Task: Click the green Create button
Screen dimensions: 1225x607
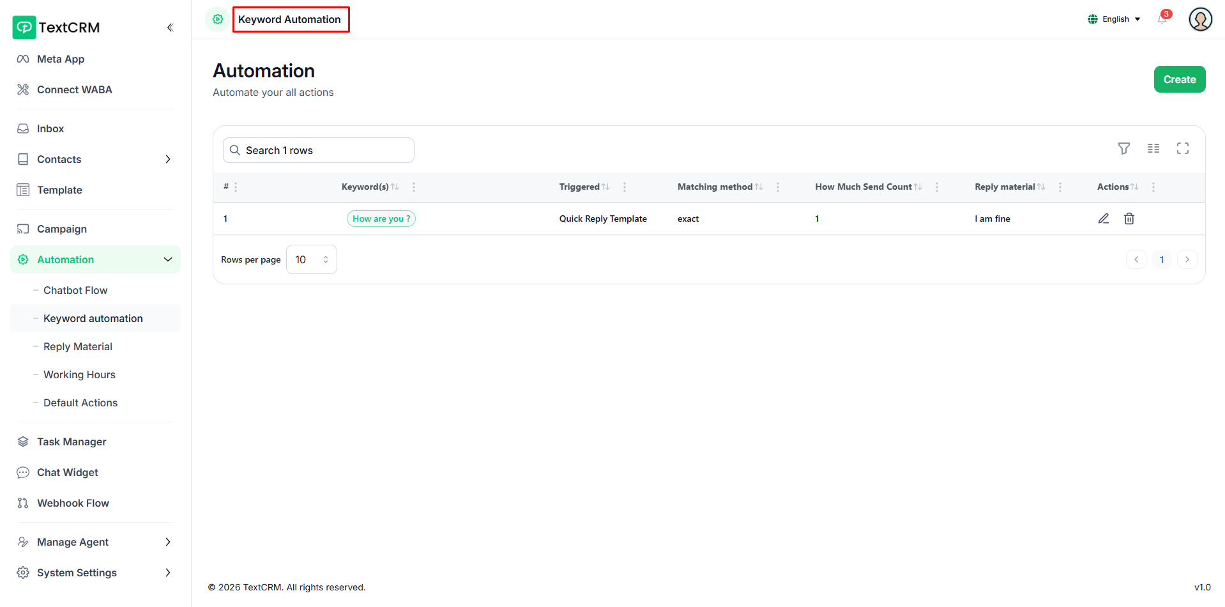Action: point(1179,79)
